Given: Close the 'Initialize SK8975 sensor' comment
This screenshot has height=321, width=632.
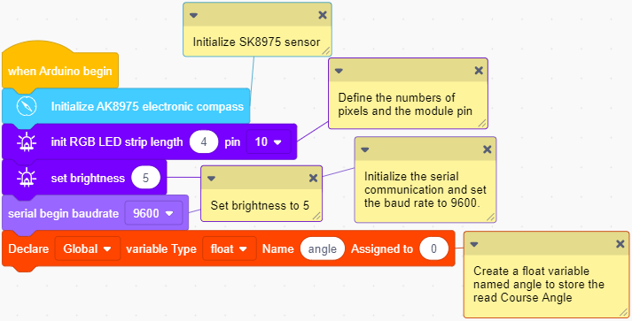Looking at the screenshot, I should pos(323,15).
